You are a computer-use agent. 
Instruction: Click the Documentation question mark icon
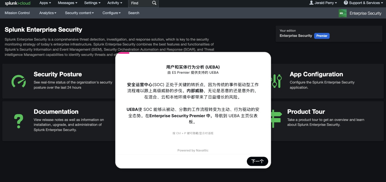pos(18,121)
